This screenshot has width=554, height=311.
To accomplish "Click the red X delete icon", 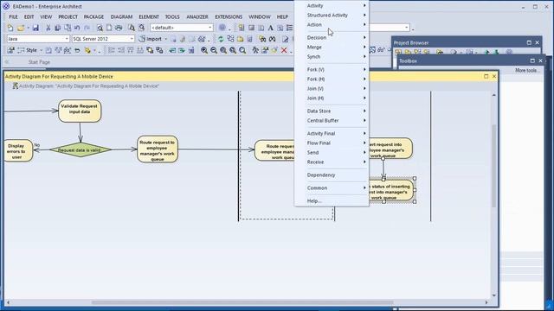I will pos(284,50).
